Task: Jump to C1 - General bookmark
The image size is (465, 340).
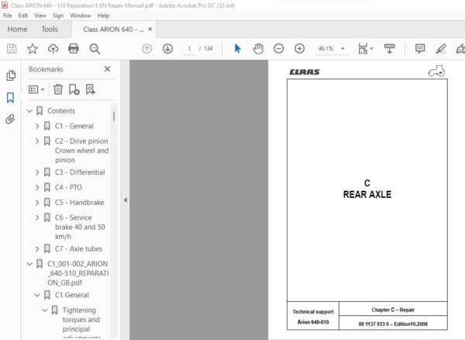Action: pos(74,127)
